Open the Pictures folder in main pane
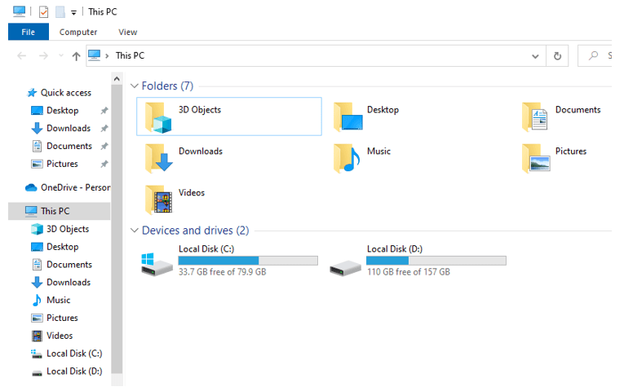The width and height of the screenshot is (624, 391). [x=536, y=159]
